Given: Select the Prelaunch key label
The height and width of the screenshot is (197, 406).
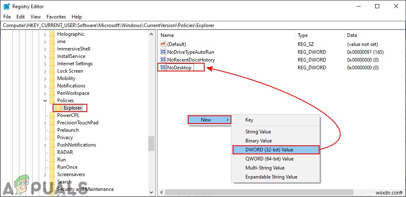Looking at the screenshot, I should pos(68,130).
